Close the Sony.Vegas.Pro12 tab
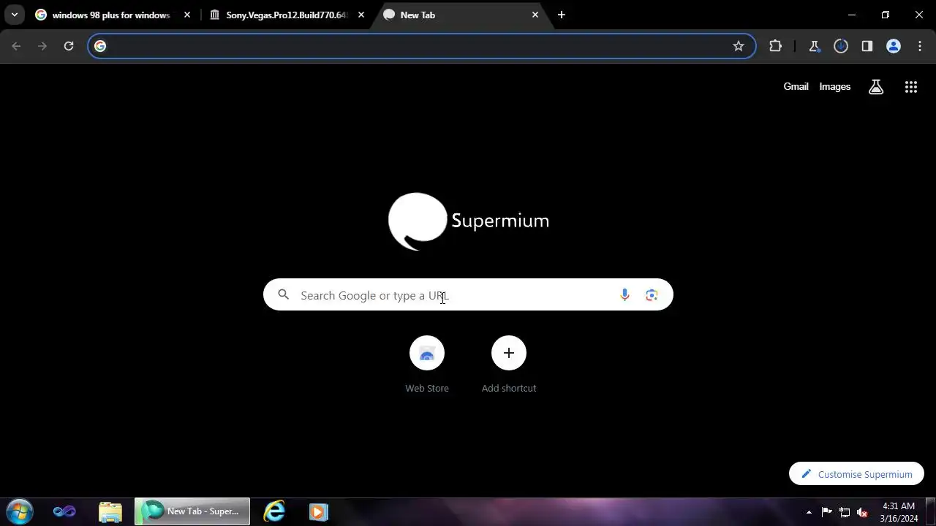Image resolution: width=936 pixels, height=526 pixels. tap(361, 15)
